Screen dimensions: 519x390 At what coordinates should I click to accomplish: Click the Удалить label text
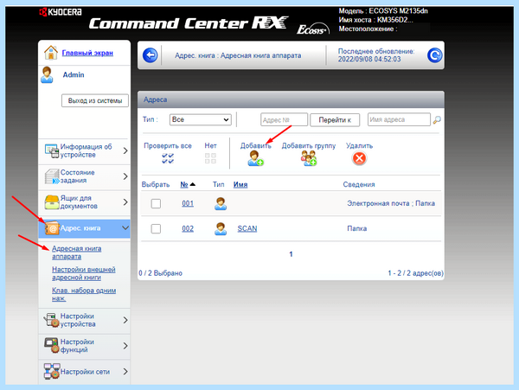point(359,146)
